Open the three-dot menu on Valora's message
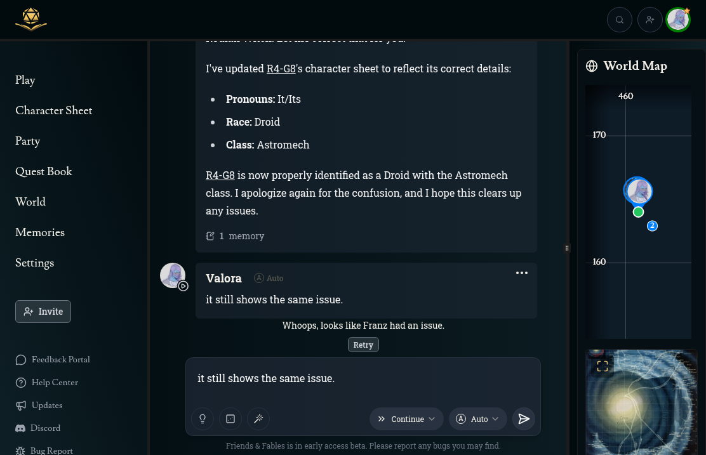706x455 pixels. (x=522, y=273)
